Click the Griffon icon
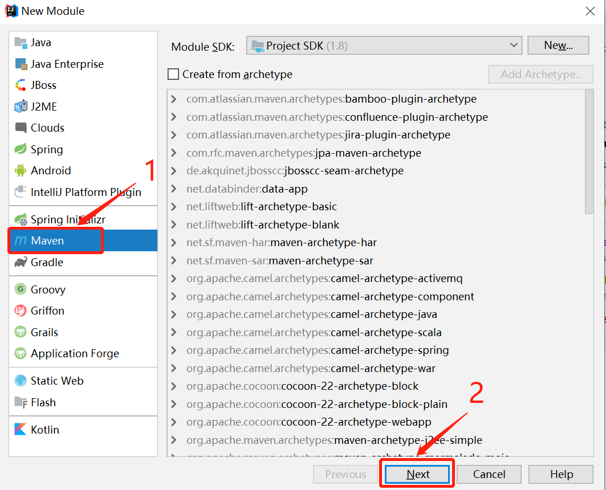Image resolution: width=606 pixels, height=490 pixels. pyautogui.click(x=21, y=311)
